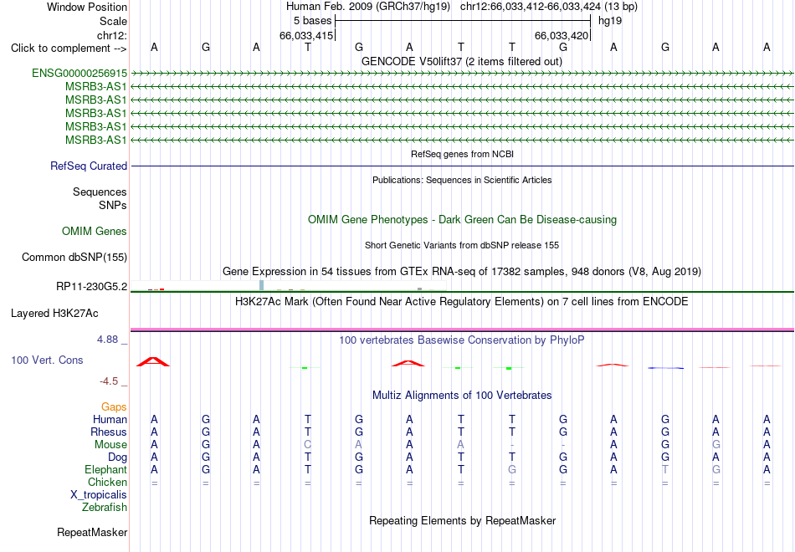Select the Mouse alignment row label
Image resolution: width=795 pixels, height=552 pixels.
[110, 445]
